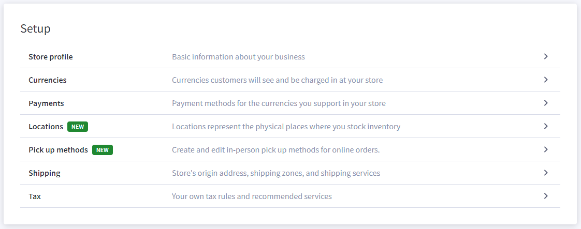Click the chevron arrow for Store profile
The image size is (581, 229).
click(545, 56)
